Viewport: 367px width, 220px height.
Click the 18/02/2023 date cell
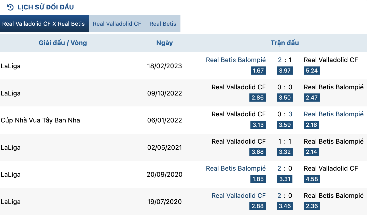(x=165, y=66)
